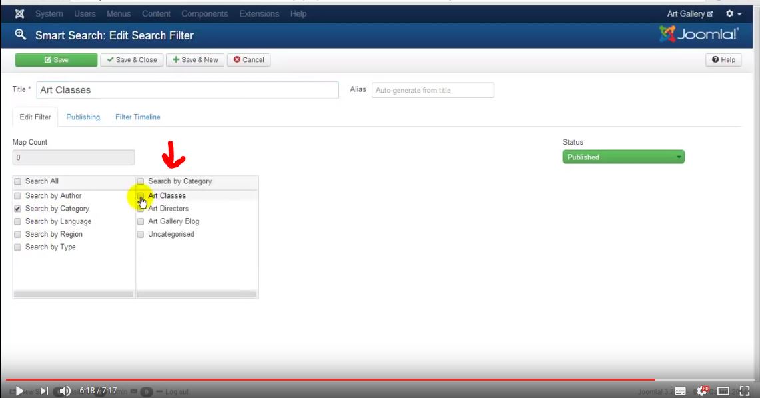
Task: Mute the video volume
Action: tap(65, 391)
